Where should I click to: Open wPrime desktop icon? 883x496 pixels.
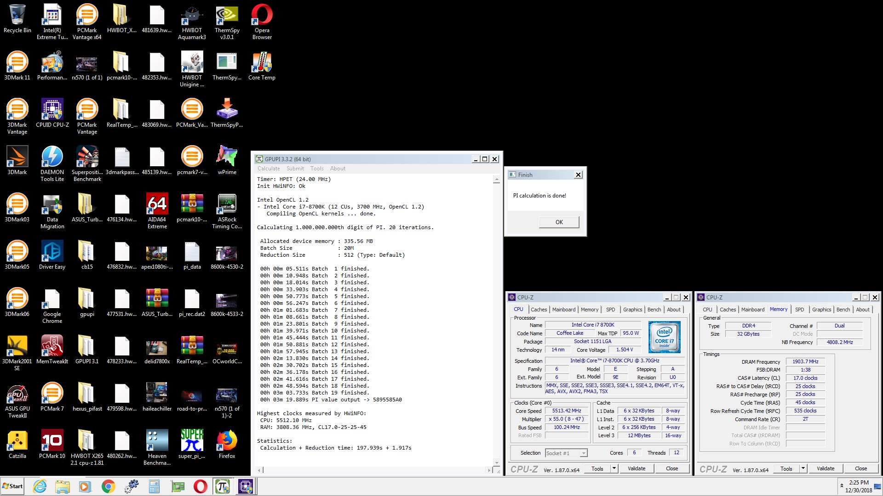(227, 160)
